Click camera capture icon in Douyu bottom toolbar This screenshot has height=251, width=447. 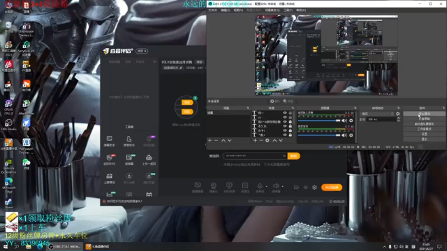tap(213, 186)
